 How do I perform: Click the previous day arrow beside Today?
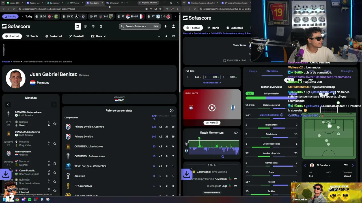pos(23,17)
